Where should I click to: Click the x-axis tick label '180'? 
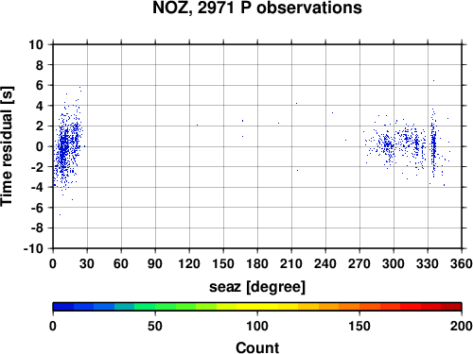[x=257, y=263]
